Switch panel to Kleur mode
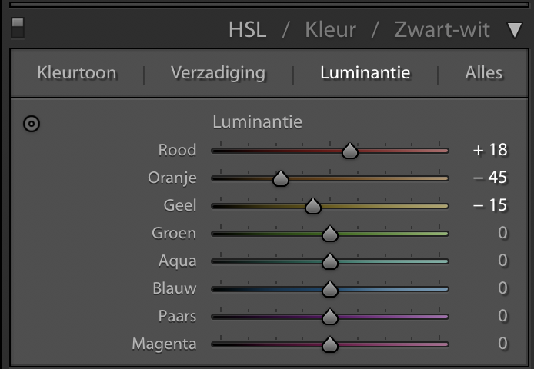 (x=330, y=30)
